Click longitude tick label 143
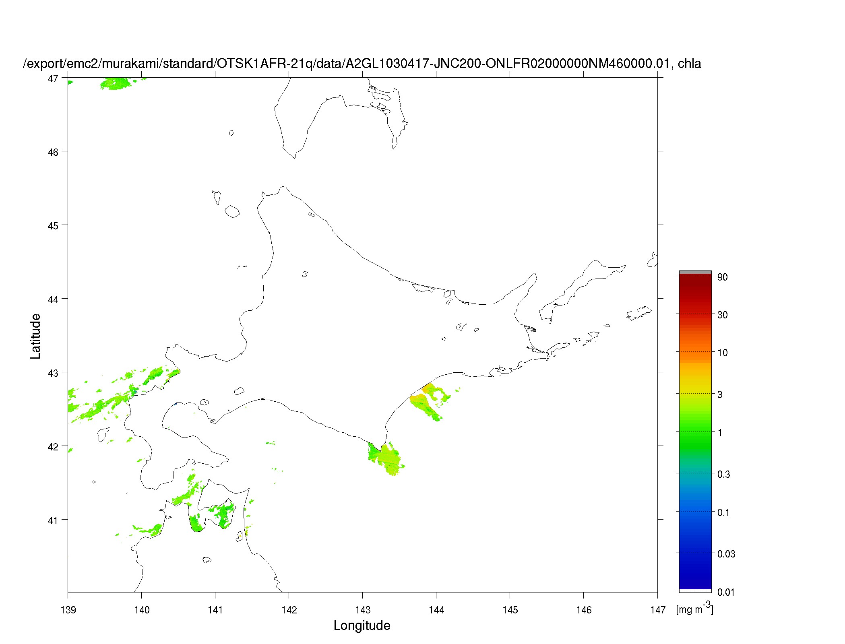This screenshot has height=644, width=845. (x=363, y=610)
